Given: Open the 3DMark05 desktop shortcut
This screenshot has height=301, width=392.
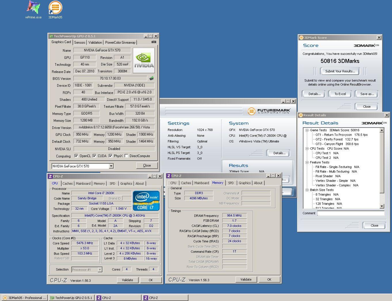Looking at the screenshot, I should (55, 10).
